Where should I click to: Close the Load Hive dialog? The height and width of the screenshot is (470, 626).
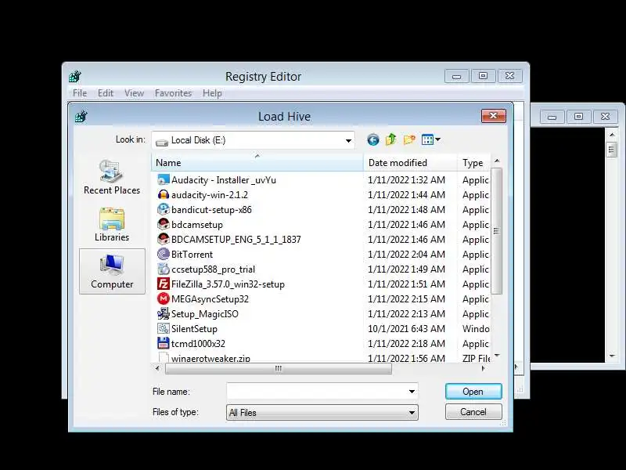point(494,116)
